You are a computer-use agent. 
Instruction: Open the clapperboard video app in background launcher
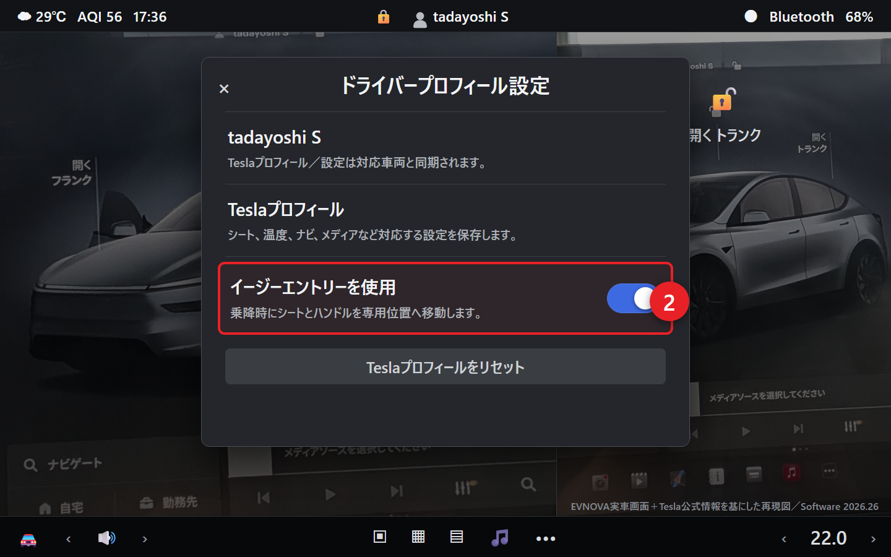pos(639,480)
